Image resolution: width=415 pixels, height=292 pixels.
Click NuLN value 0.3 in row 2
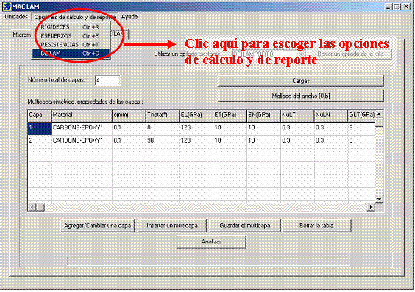331,141
